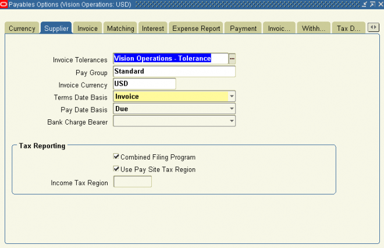
Task: Open the Bank Charge Bearer dropdown
Action: point(232,121)
